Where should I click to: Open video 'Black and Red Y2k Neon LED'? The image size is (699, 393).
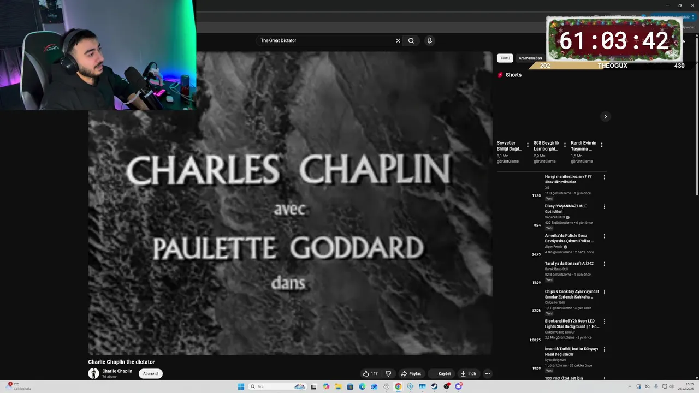click(572, 324)
